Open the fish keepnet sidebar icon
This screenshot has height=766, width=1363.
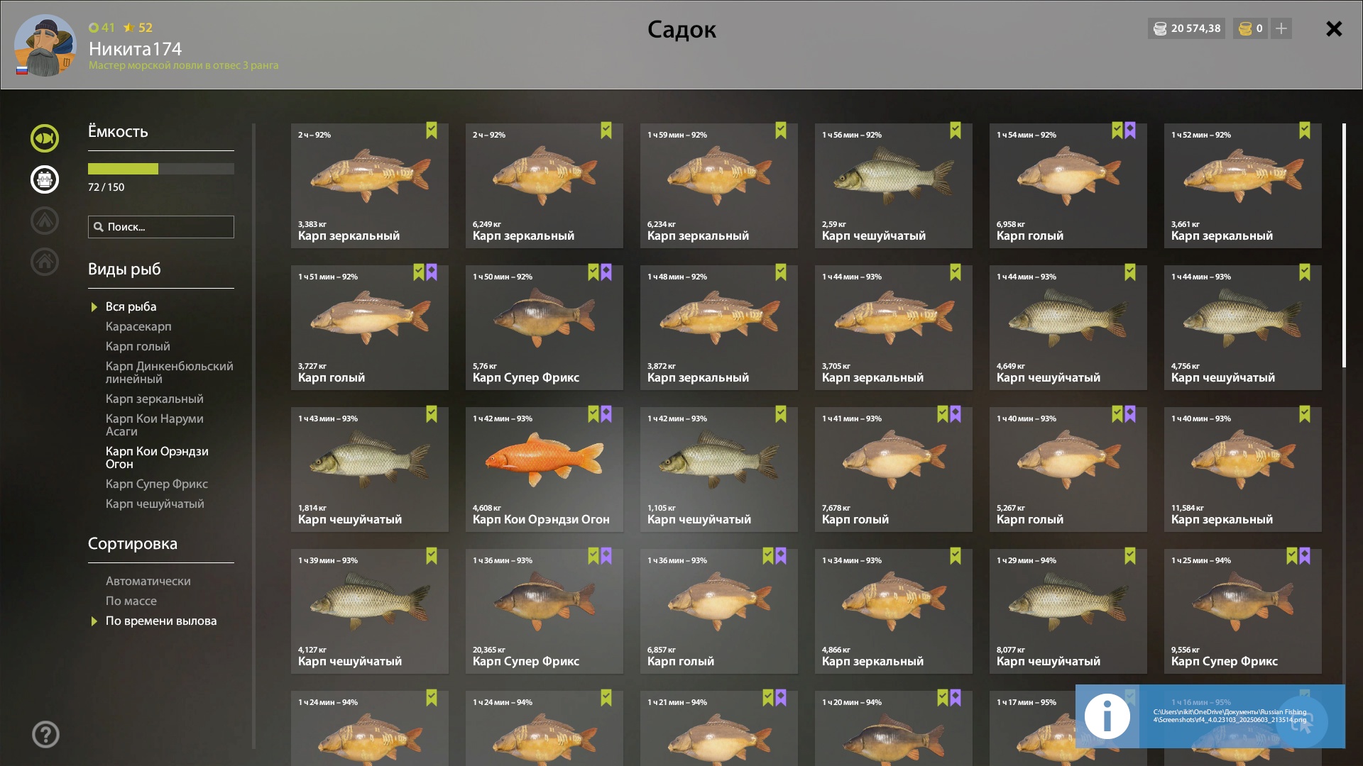click(45, 138)
